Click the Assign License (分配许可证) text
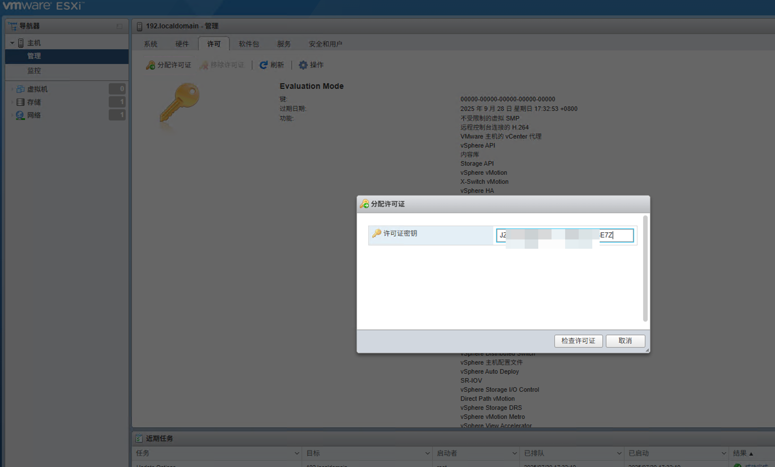The image size is (775, 467). tap(174, 65)
